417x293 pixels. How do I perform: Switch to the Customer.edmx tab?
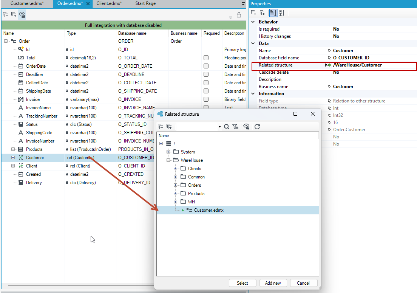pyautogui.click(x=27, y=3)
